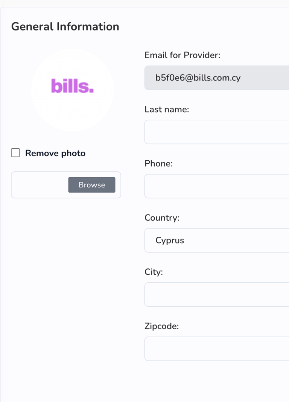The image size is (289, 402).
Task: Focus the Phone input field
Action: point(217,186)
